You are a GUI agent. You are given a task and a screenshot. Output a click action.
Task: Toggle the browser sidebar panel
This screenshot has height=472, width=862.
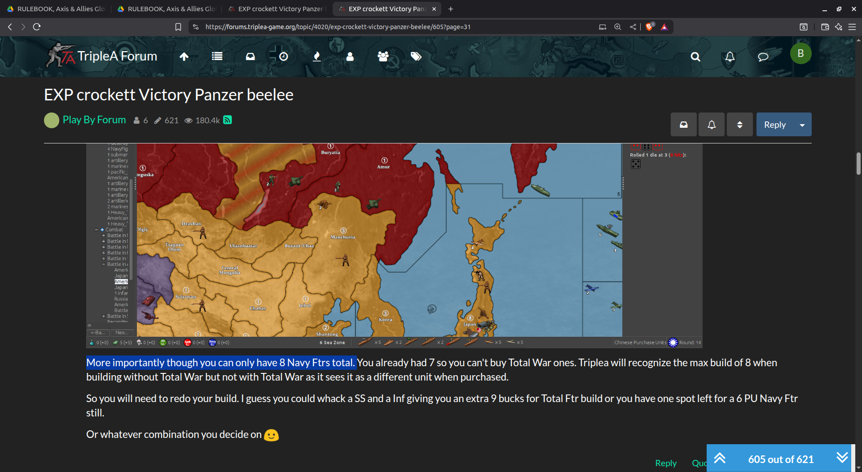[x=804, y=27]
